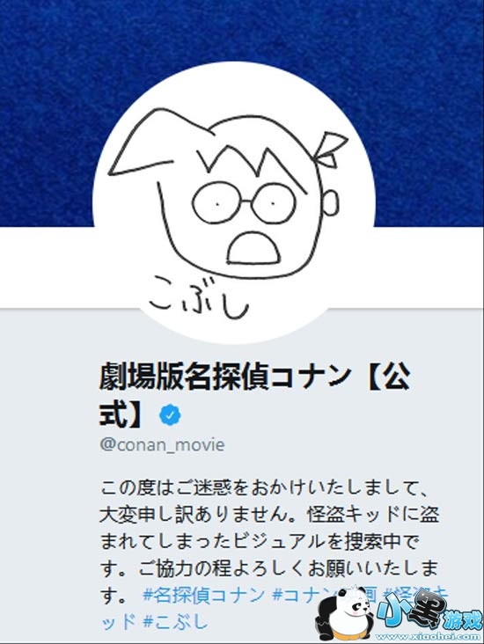Open the #名探偵コナン hashtag
484x644 pixels.
[205, 595]
